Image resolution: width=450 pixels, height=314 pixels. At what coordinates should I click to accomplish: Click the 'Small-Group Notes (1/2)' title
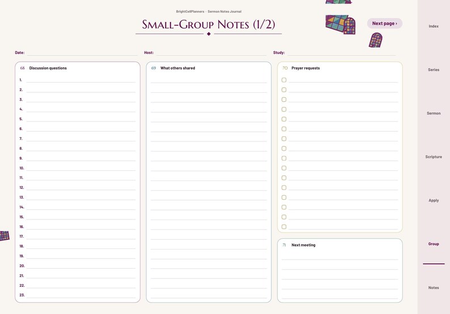(209, 24)
